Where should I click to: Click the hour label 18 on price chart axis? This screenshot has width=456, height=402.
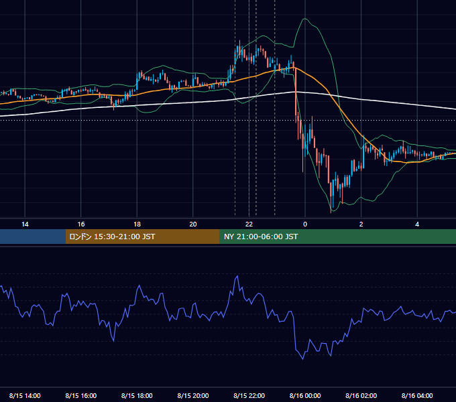coord(137,224)
